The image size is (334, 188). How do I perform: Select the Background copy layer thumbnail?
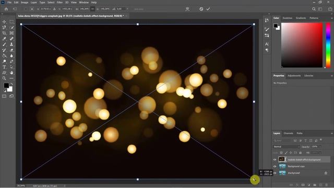[282, 166]
